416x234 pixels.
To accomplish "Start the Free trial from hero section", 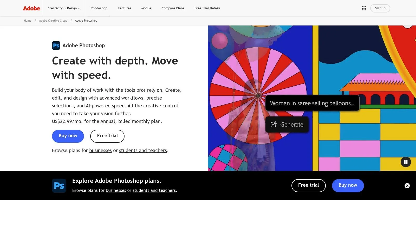I will [107, 136].
